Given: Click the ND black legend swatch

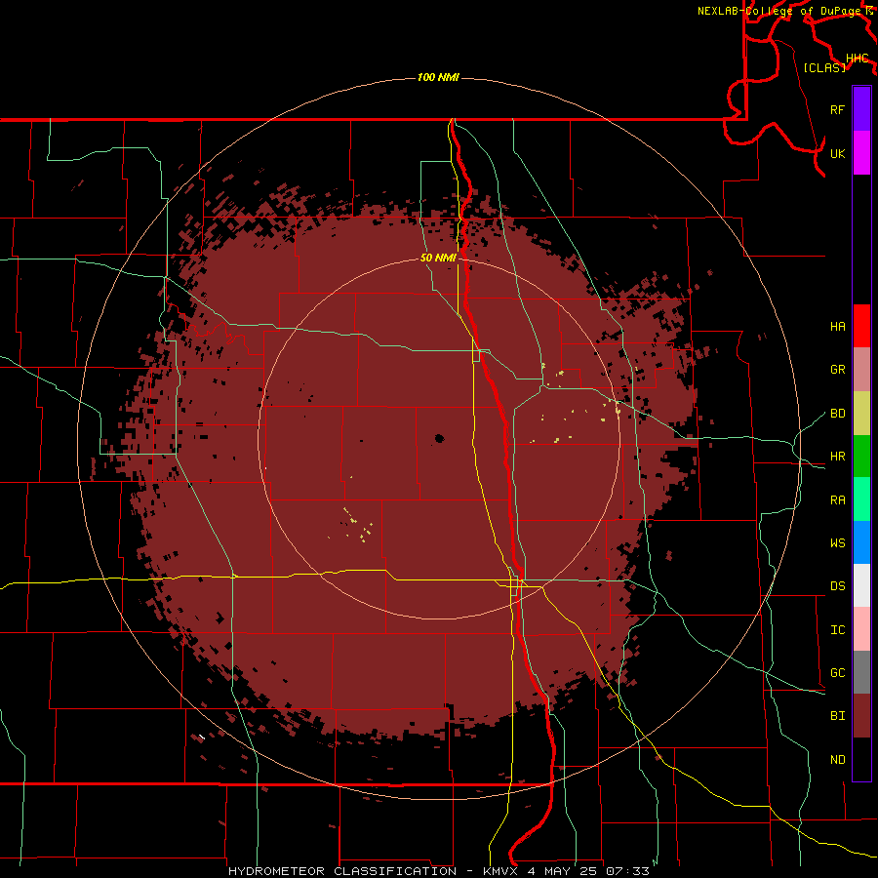Looking at the screenshot, I should [861, 759].
